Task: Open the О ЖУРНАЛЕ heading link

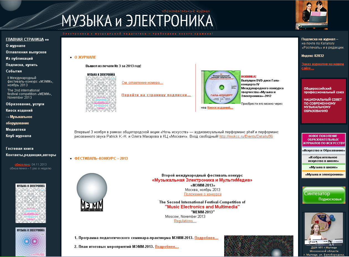Action: pyautogui.click(x=85, y=57)
